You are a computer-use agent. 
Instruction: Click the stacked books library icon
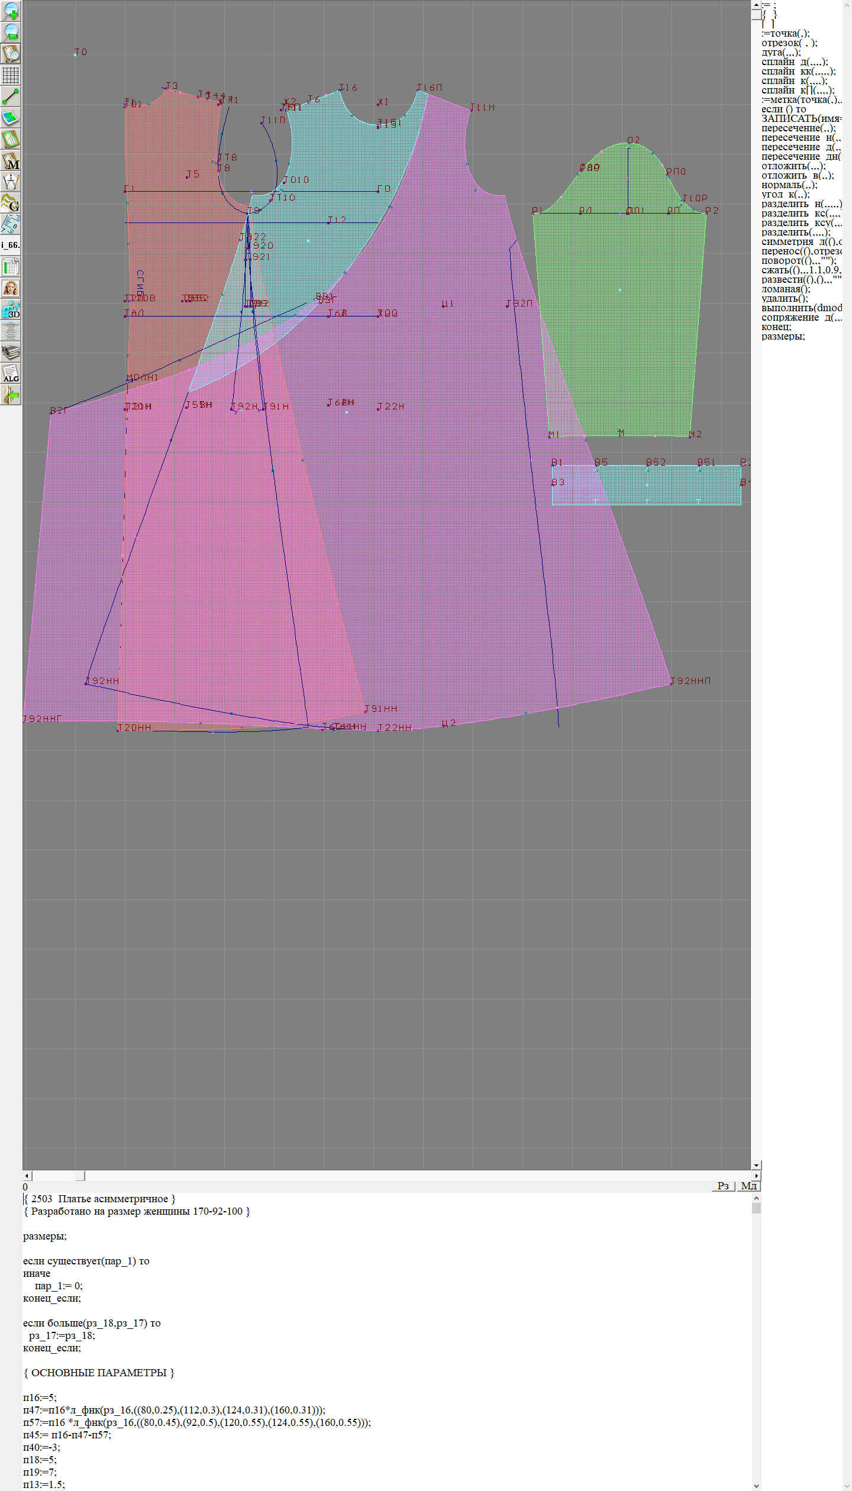11,353
